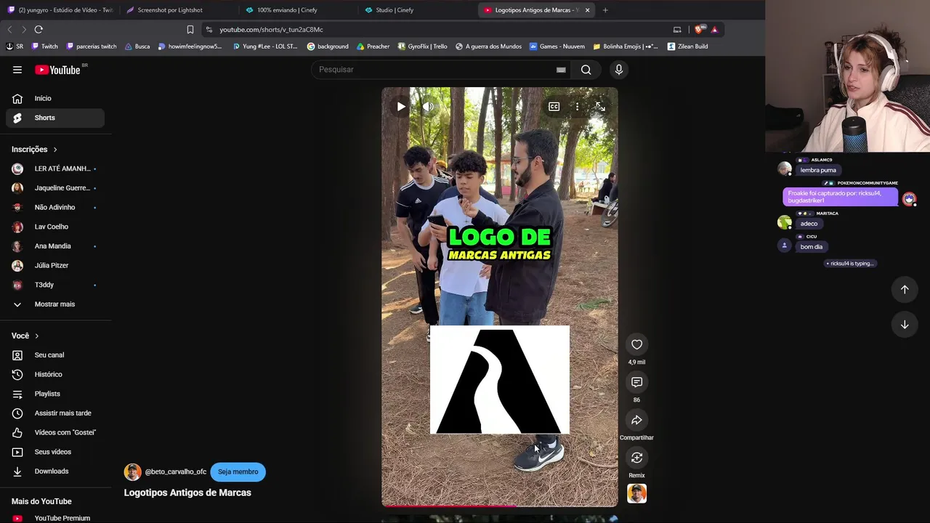Open Brave Shields icon
This screenshot has height=523, width=930.
click(699, 30)
